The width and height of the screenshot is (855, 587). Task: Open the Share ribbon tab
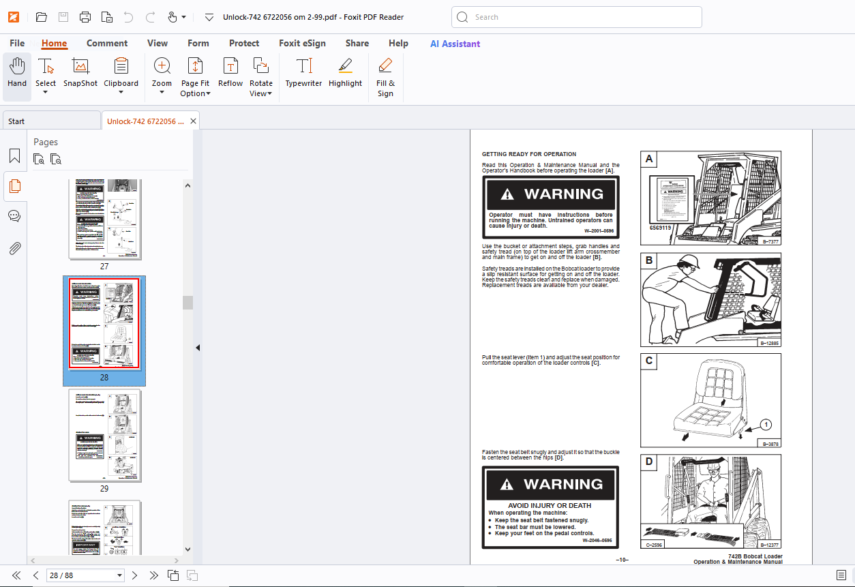357,43
